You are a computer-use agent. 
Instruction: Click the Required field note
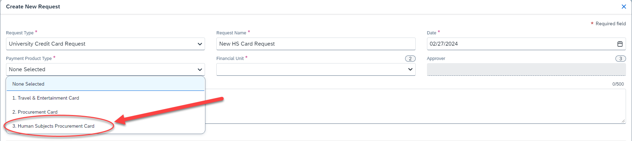click(x=608, y=23)
